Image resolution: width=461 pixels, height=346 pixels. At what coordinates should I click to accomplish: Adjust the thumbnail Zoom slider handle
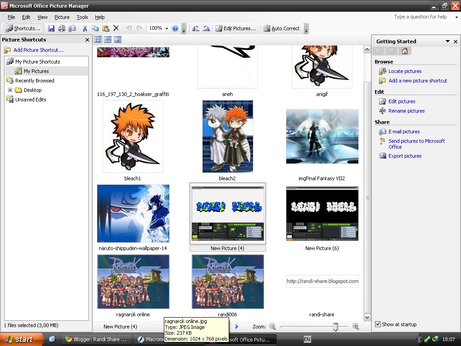pyautogui.click(x=335, y=327)
